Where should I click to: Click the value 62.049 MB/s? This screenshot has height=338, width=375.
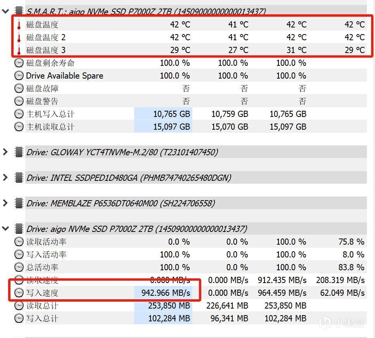pos(342,293)
